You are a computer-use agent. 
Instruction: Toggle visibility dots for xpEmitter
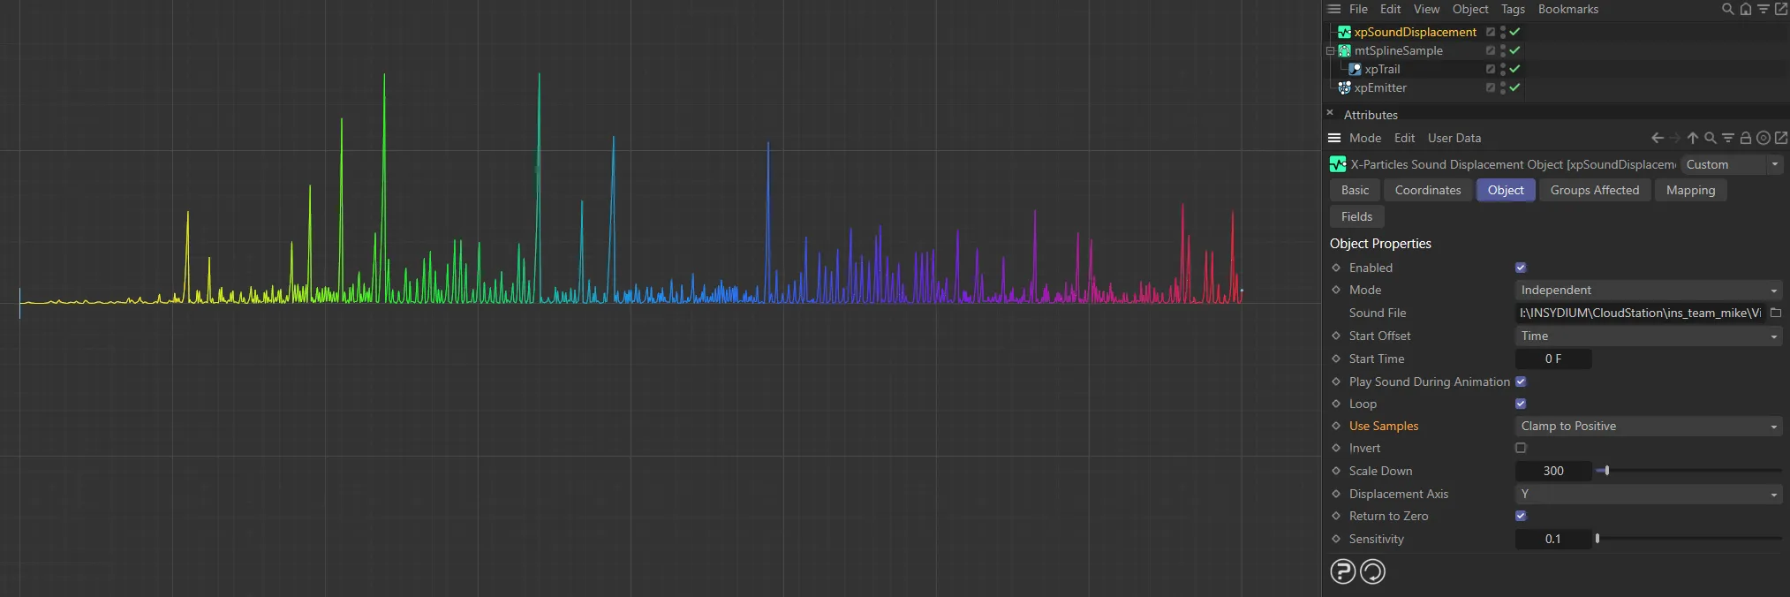pos(1502,87)
